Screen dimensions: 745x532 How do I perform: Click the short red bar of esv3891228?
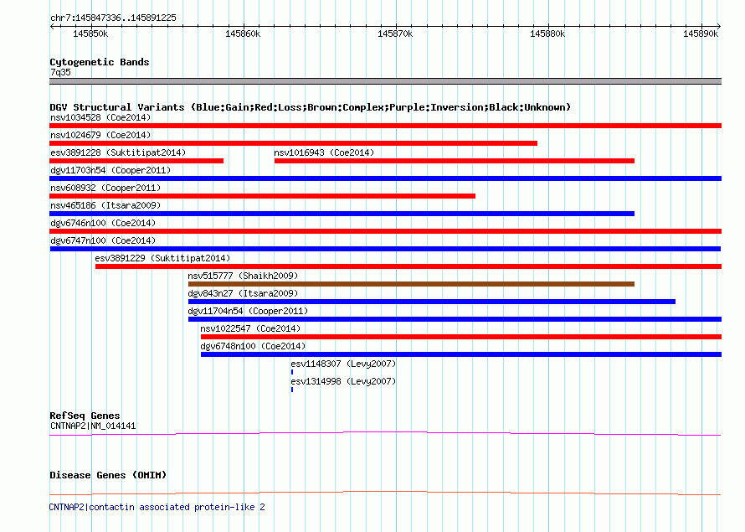[136, 161]
